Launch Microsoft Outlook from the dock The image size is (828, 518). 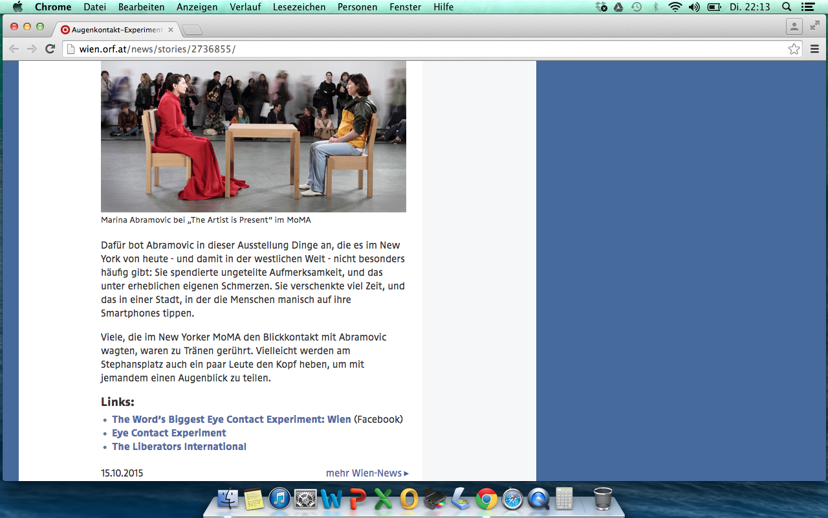tap(409, 499)
